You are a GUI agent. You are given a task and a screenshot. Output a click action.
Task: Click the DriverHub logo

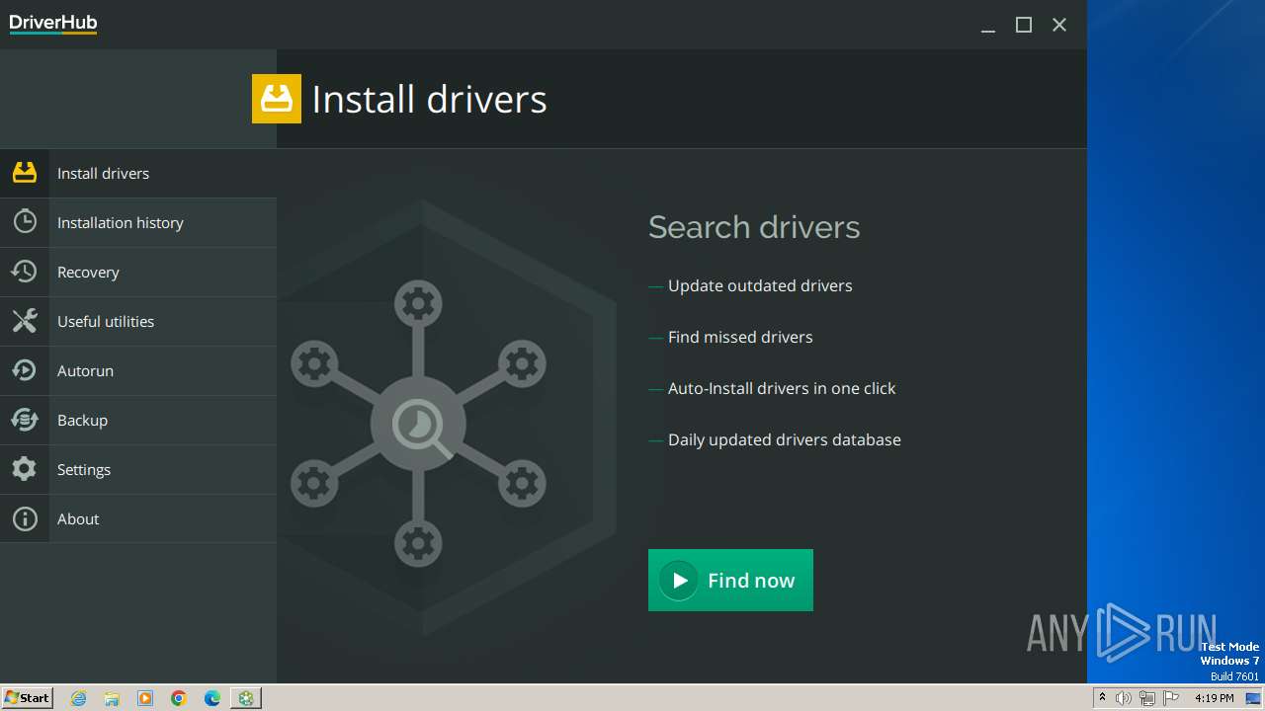(53, 24)
